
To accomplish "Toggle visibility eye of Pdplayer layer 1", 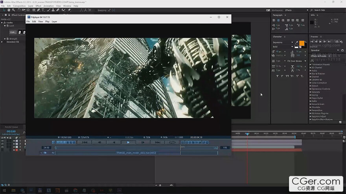I will coord(45,153).
